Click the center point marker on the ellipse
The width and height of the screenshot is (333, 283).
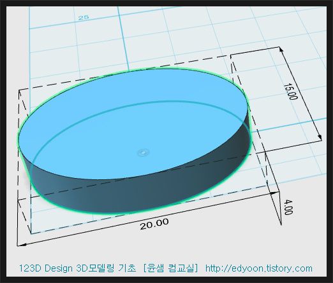click(x=144, y=152)
